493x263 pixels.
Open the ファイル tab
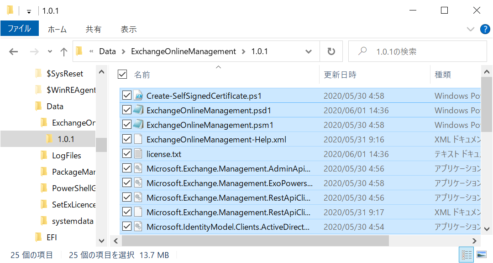tap(20, 29)
